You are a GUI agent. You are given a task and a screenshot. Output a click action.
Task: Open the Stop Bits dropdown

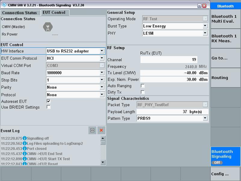click(102, 80)
